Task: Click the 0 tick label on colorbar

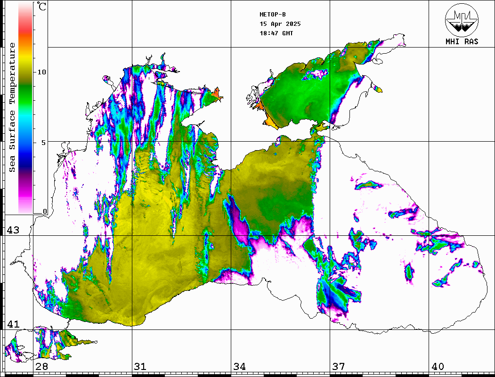Action: (x=45, y=211)
